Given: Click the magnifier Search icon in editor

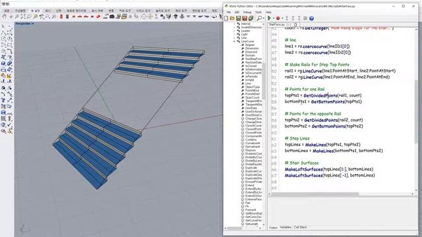Looking at the screenshot, I should (259, 18).
